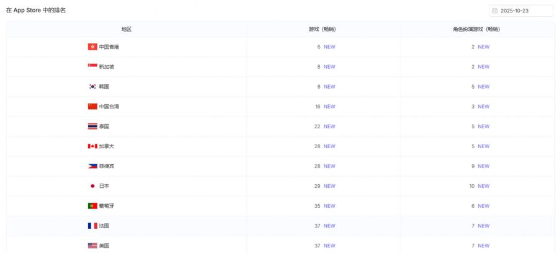
Task: Click the Japan flag icon
Action: (x=92, y=185)
